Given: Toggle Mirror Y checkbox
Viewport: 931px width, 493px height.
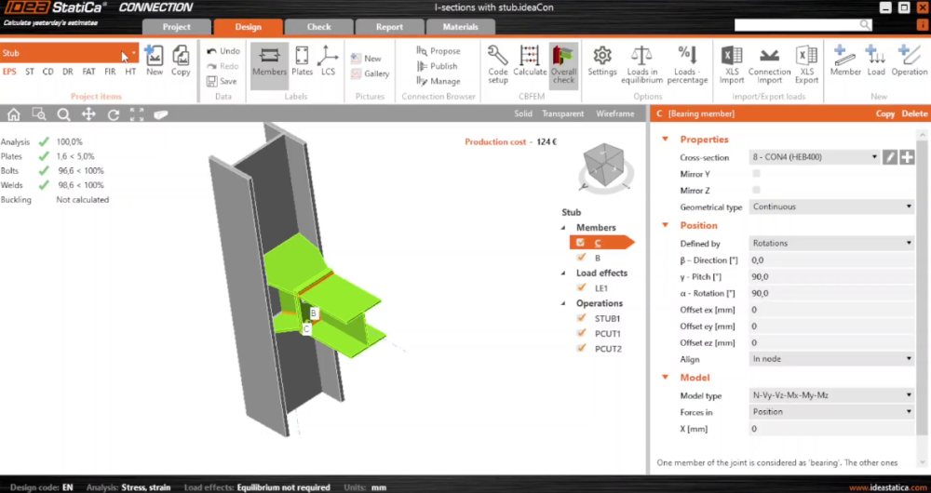Looking at the screenshot, I should click(x=756, y=174).
